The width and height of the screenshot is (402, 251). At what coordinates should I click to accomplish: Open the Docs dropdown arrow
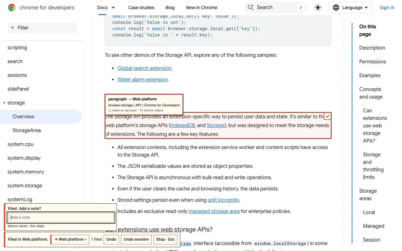pos(113,8)
